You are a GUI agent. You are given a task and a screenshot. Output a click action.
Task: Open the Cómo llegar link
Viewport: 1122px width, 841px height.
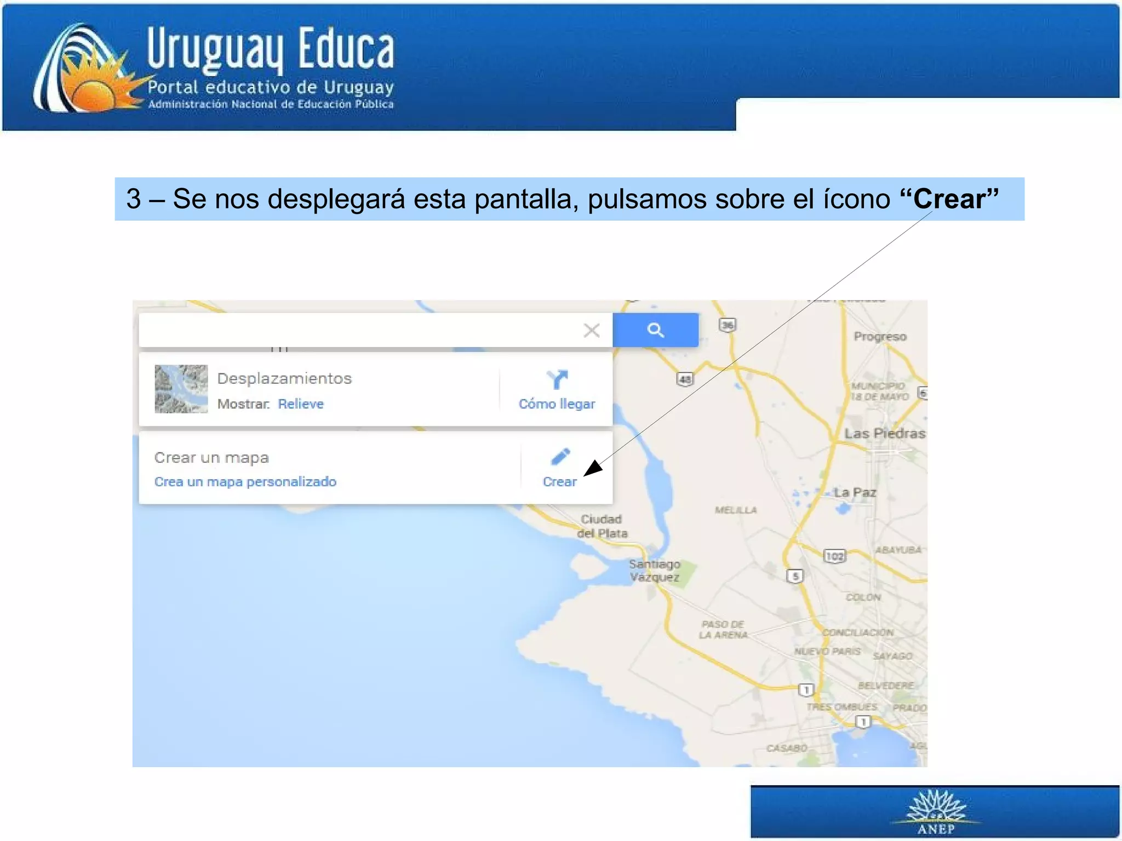[557, 404]
